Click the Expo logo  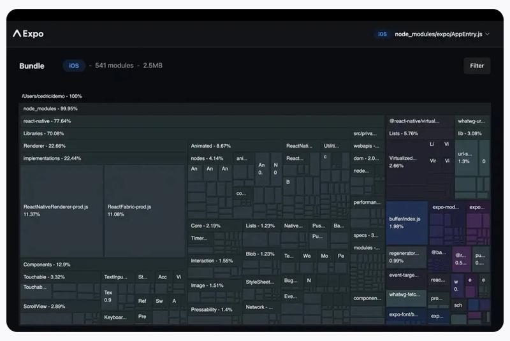tap(28, 34)
